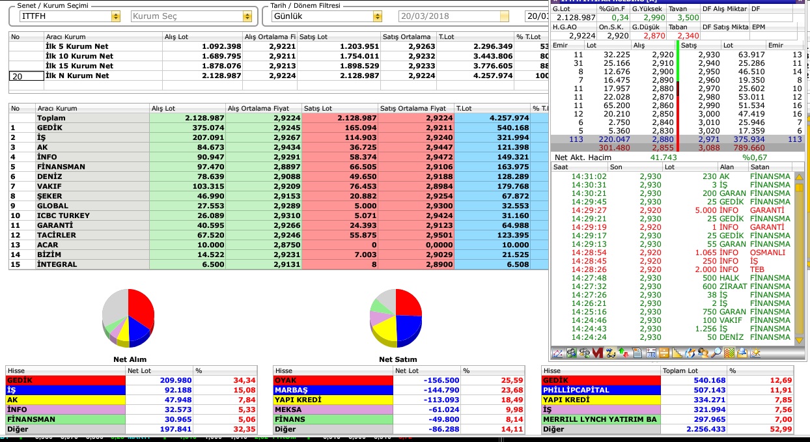The width and height of the screenshot is (810, 442).
Task: Sort by Alış Lot column in broker table
Action: point(186,109)
